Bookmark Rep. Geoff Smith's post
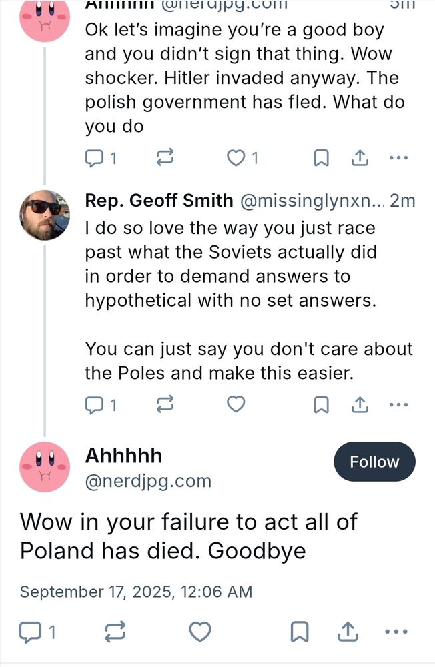The width and height of the screenshot is (435, 667). point(322,404)
